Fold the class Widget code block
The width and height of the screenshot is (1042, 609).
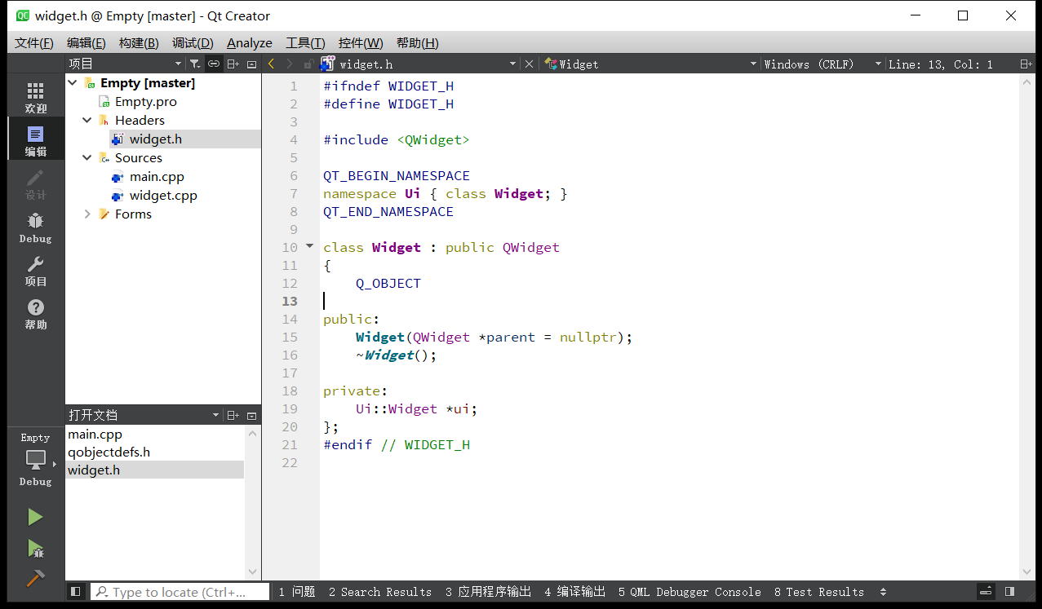(309, 245)
